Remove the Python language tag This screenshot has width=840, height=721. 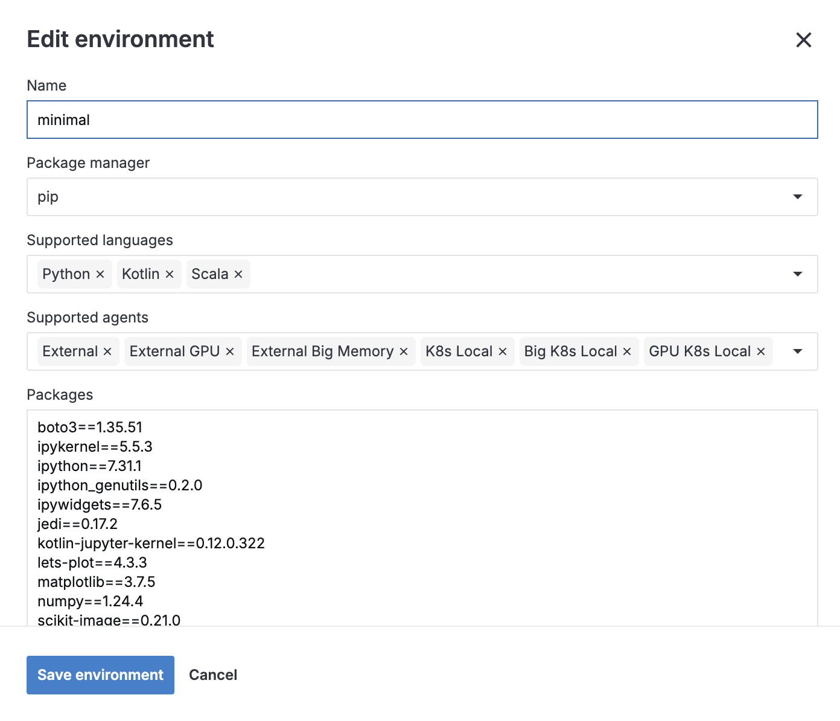coord(100,274)
